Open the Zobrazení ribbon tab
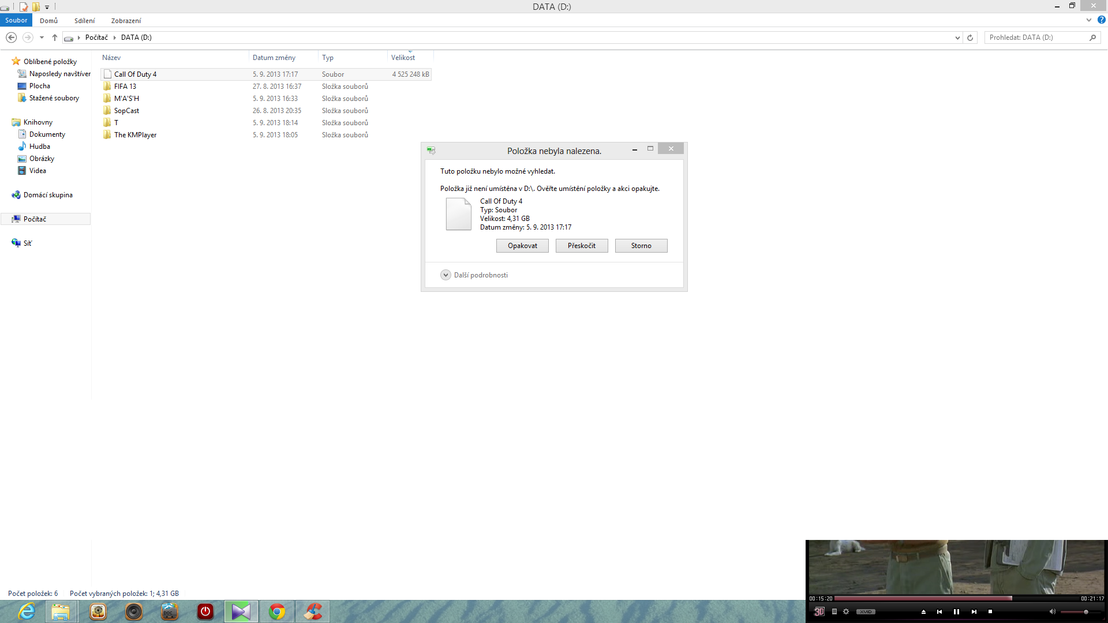 126,21
